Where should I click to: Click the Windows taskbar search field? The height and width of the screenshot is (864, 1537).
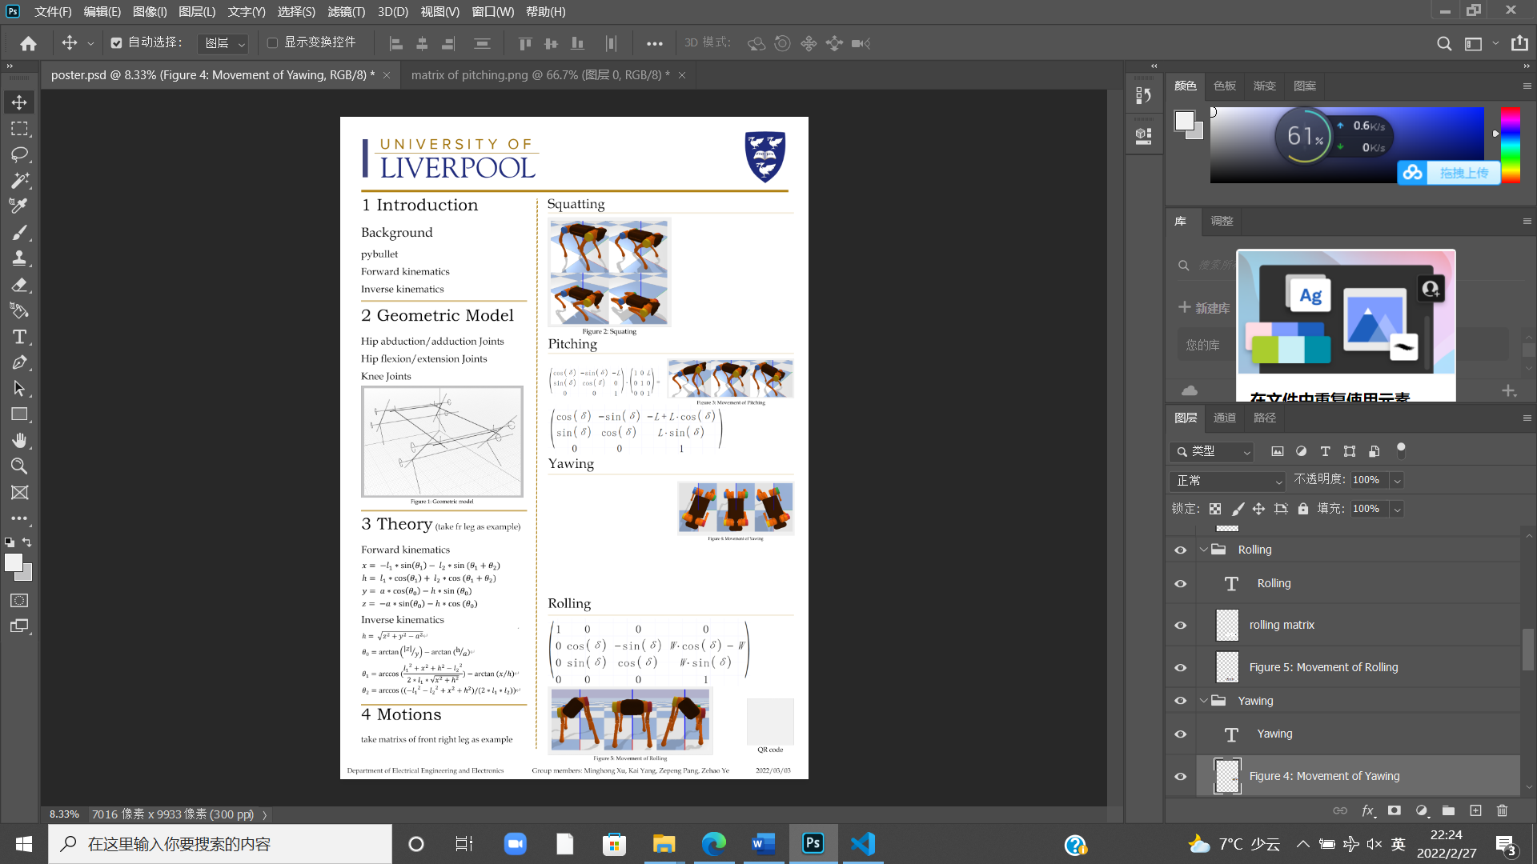(x=220, y=844)
